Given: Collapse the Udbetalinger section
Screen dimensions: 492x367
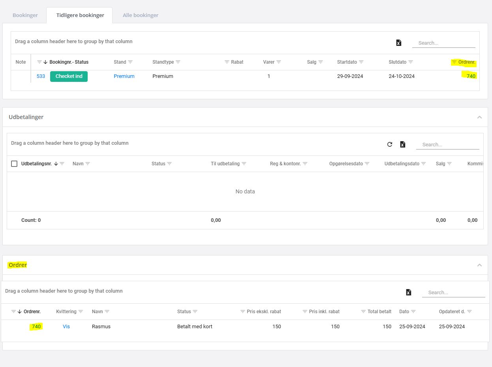Looking at the screenshot, I should pos(479,117).
